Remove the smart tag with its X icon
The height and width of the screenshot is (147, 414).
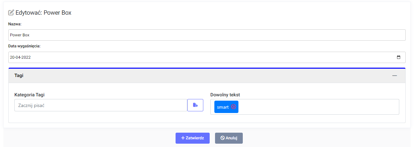pos(234,107)
